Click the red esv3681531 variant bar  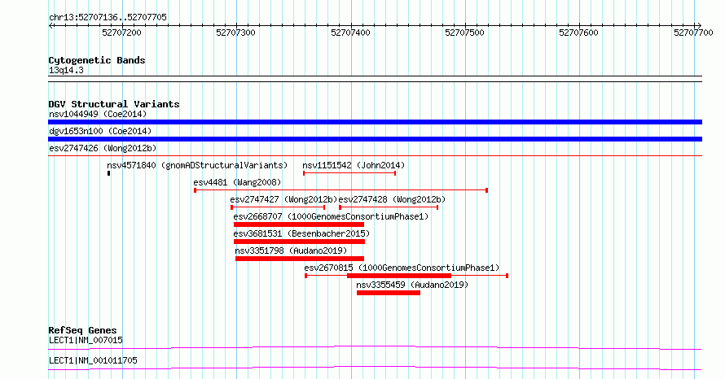(299, 242)
